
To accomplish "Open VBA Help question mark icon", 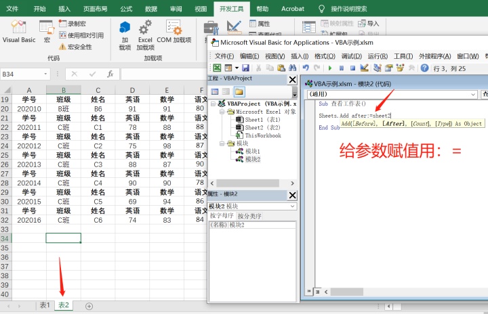I will pos(424,68).
